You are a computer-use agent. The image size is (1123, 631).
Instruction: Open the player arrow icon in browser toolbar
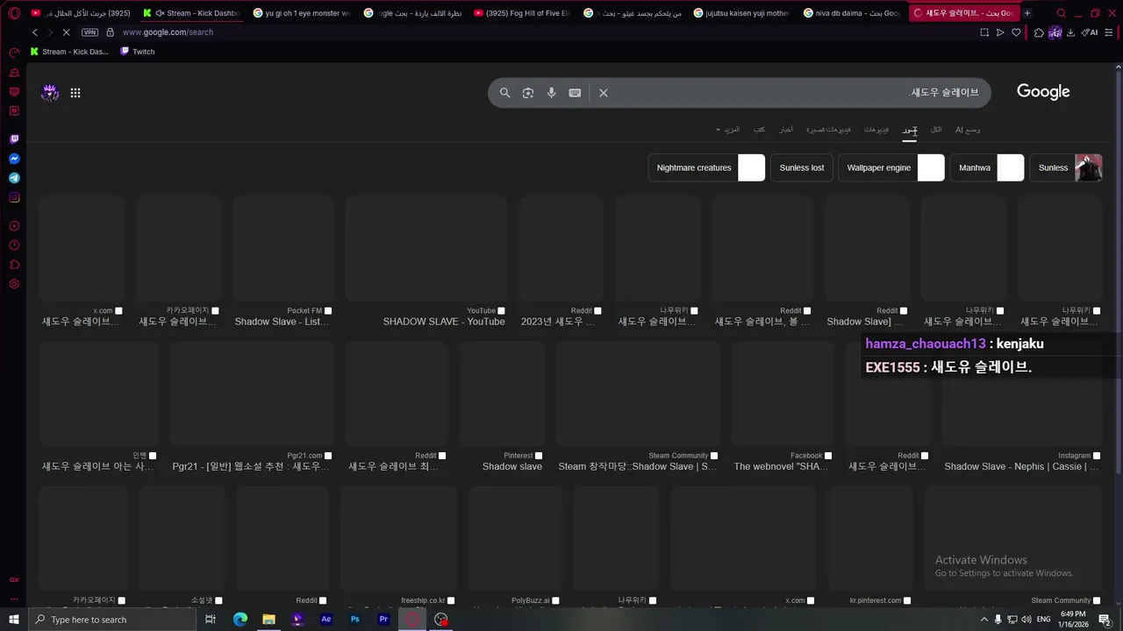click(1000, 32)
